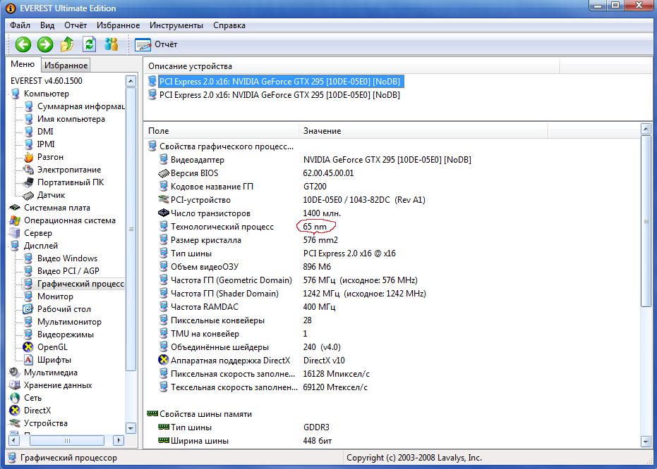The width and height of the screenshot is (657, 469).
Task: Select the OpenGL tree item icon
Action: point(28,347)
